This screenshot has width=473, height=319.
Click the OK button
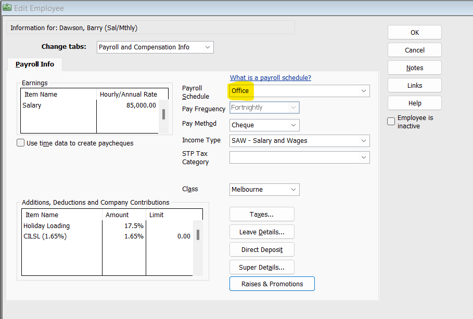(x=415, y=33)
